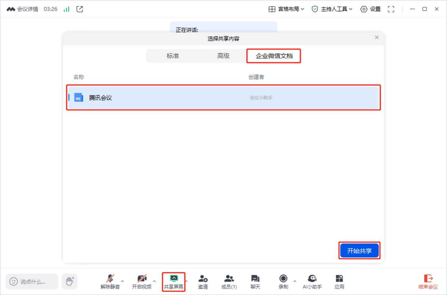Click creator name 会议小助手
The height and width of the screenshot is (295, 447).
[261, 98]
